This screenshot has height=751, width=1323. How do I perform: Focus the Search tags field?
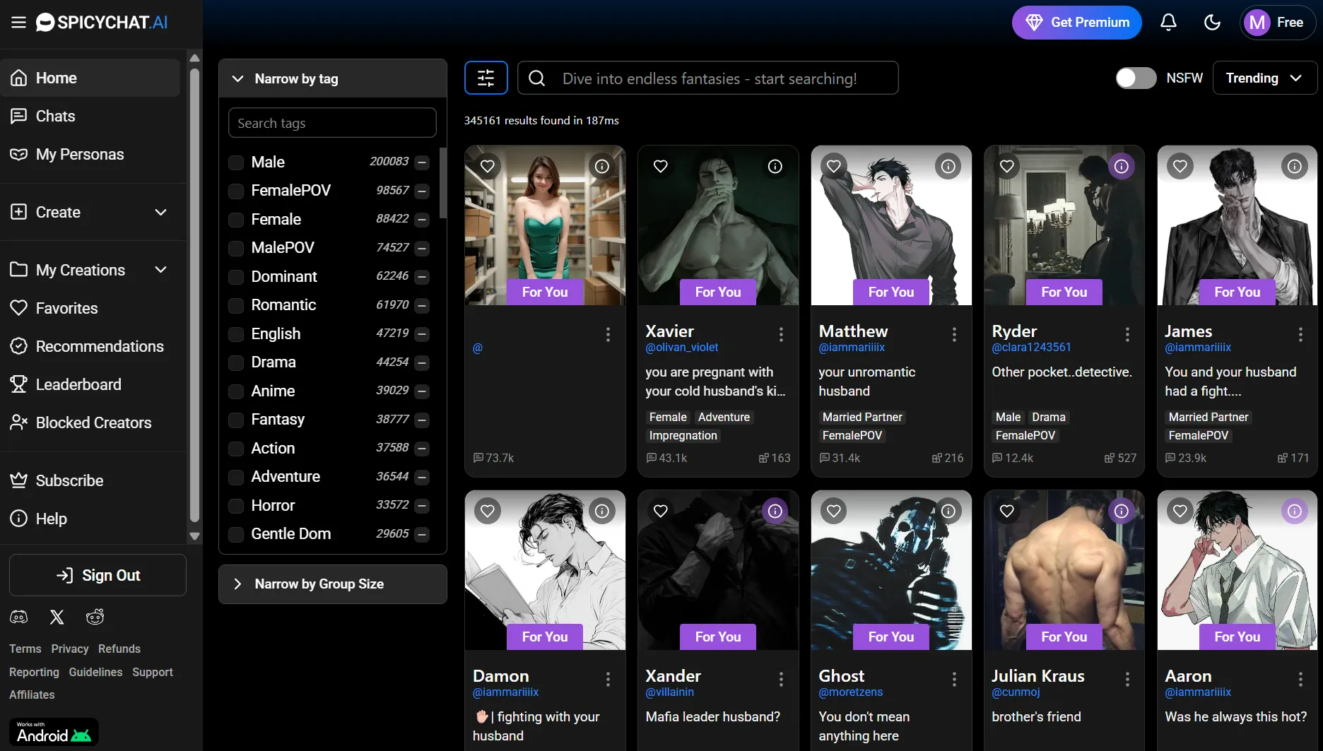(x=332, y=123)
